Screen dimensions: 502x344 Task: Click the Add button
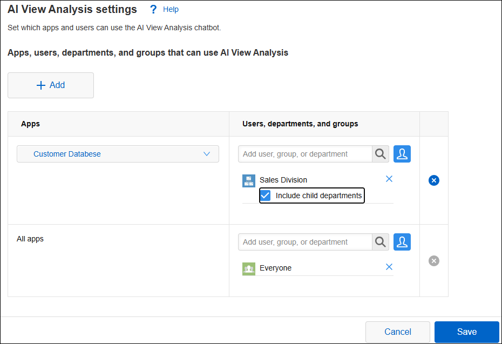point(50,85)
